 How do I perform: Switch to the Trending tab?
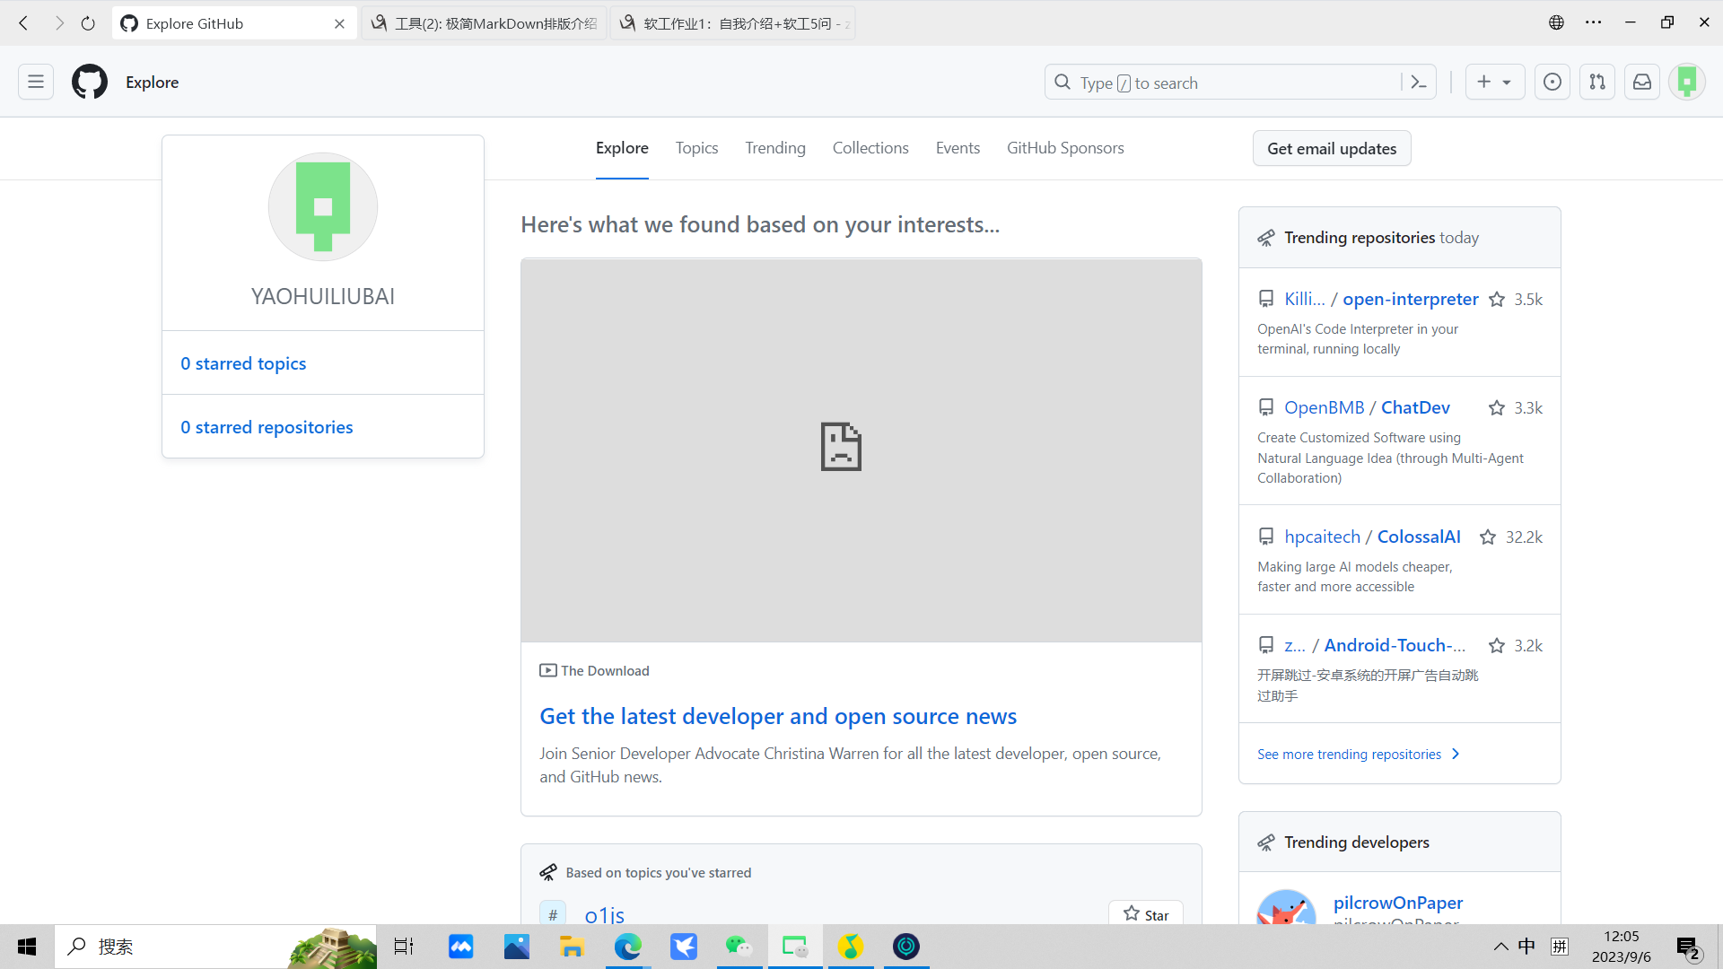[774, 148]
